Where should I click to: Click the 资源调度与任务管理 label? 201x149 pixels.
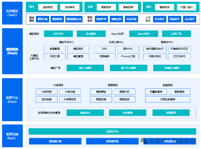49,113
